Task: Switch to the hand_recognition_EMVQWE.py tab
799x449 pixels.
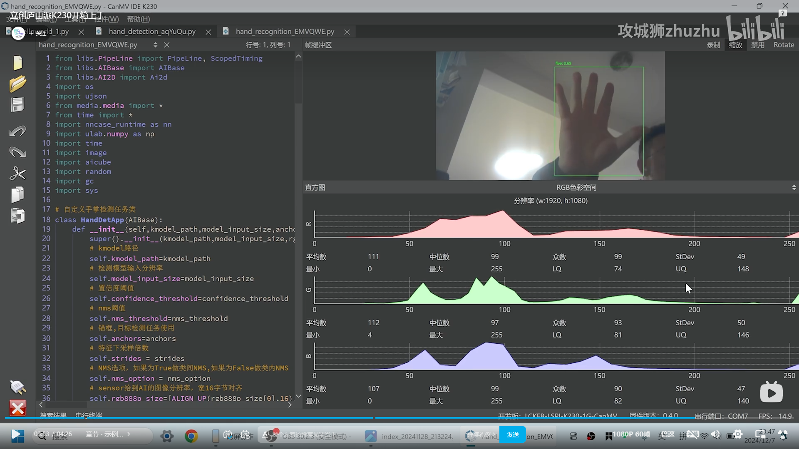Action: 285,32
